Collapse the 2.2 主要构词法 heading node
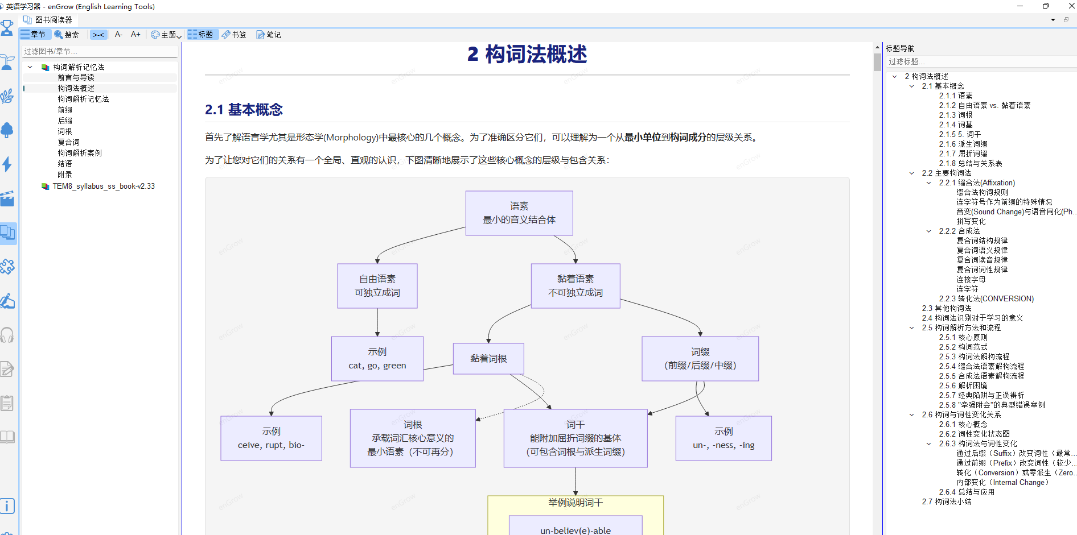Image resolution: width=1077 pixels, height=535 pixels. click(912, 173)
